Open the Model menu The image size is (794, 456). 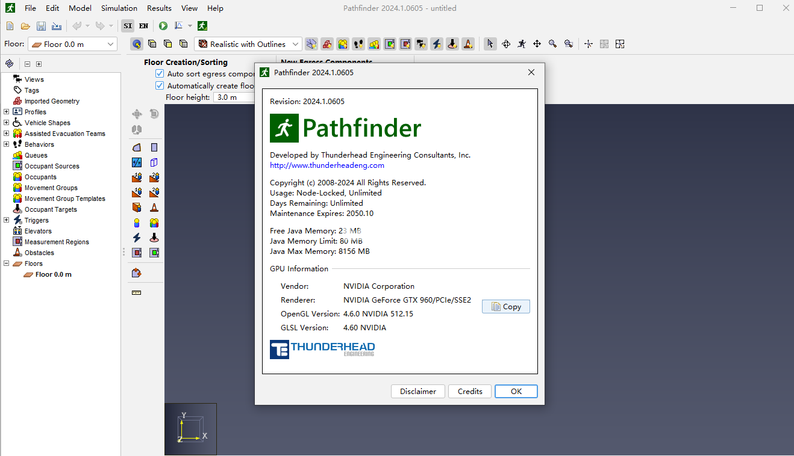(x=80, y=8)
